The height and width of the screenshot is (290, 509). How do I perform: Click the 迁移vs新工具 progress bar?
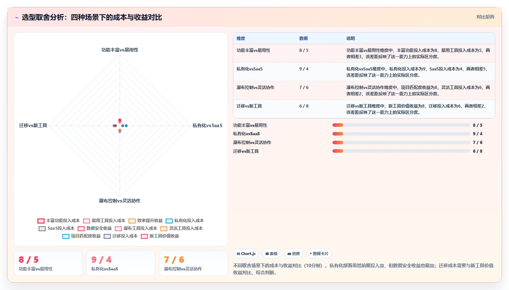(x=401, y=151)
